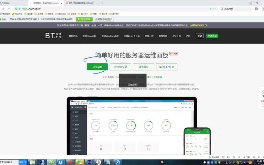This screenshot has height=165, width=264.
Task: Open the address bar dropdown arrow
Action: point(214,9)
